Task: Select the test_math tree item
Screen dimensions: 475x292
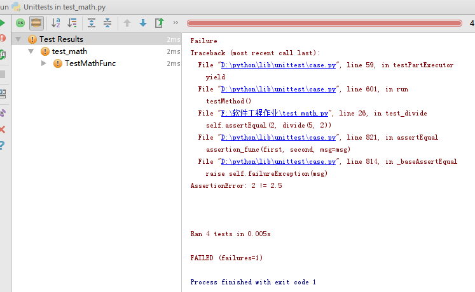Action: tap(69, 51)
